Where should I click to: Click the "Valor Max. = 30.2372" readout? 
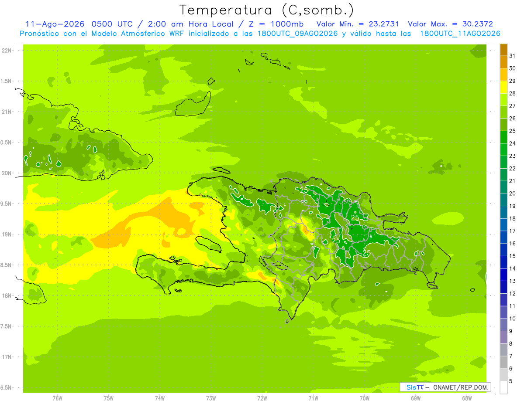coord(451,24)
